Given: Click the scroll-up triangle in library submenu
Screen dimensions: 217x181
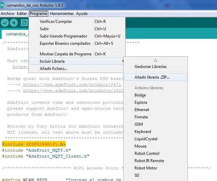Looking at the screenshot, I should pos(156,60).
